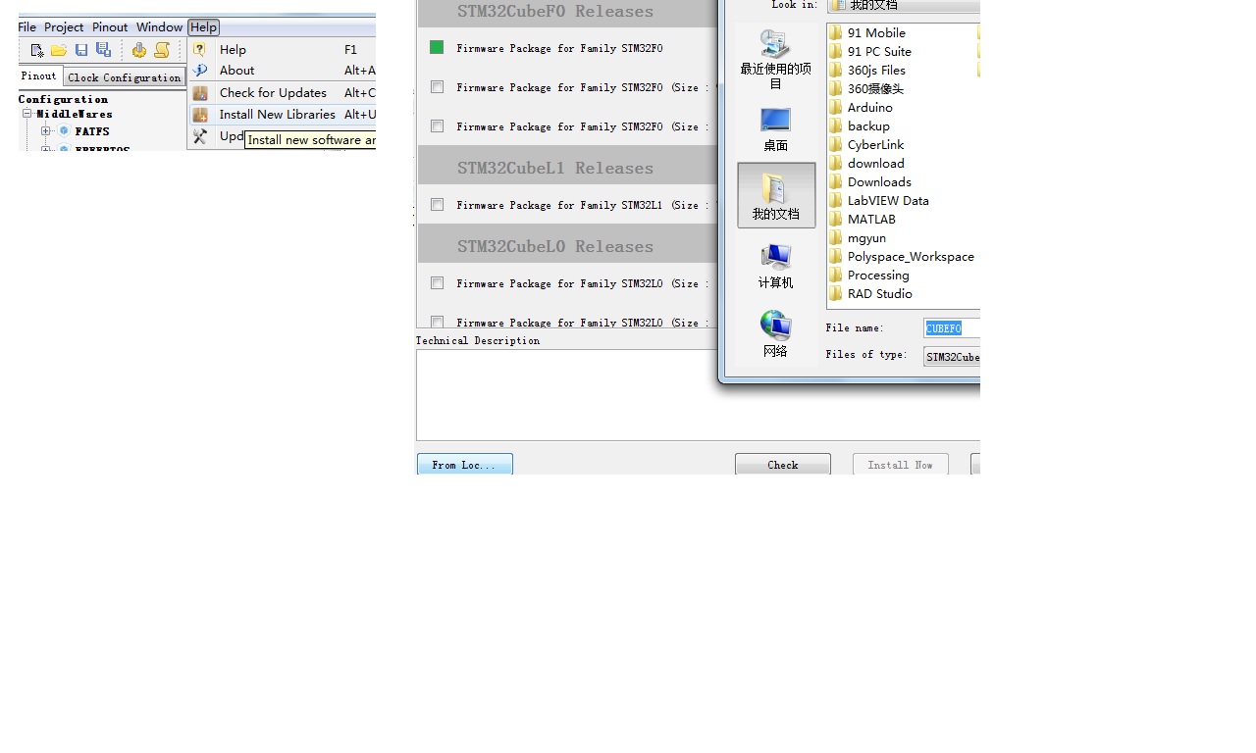Select the 360js Files folder

click(867, 71)
